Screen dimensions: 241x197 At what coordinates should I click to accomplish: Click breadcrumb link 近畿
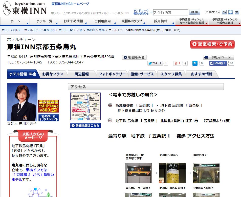coord(79,30)
